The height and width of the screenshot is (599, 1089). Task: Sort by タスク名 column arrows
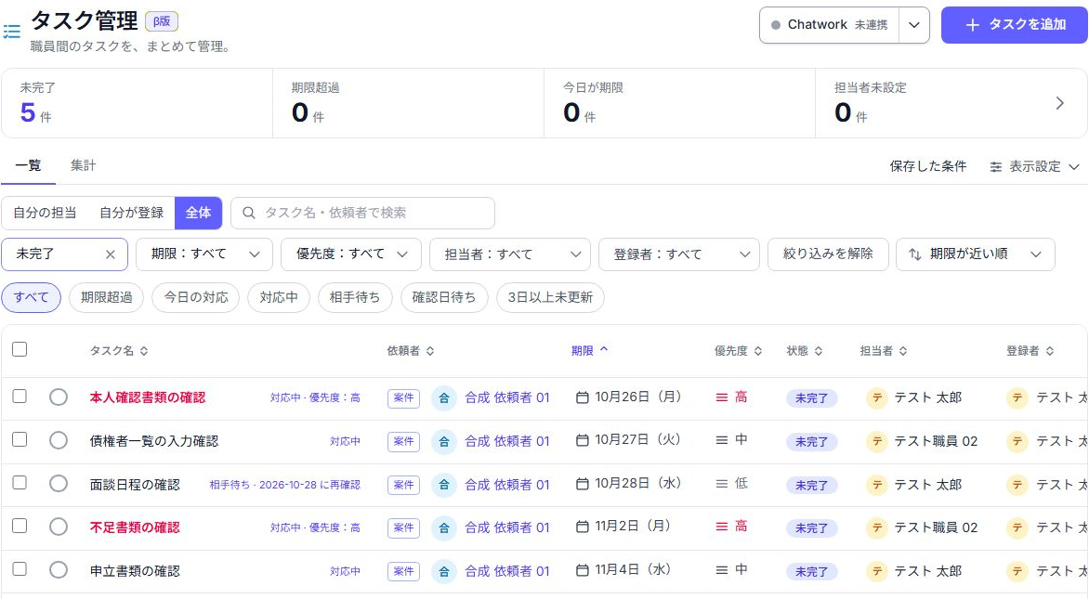144,351
